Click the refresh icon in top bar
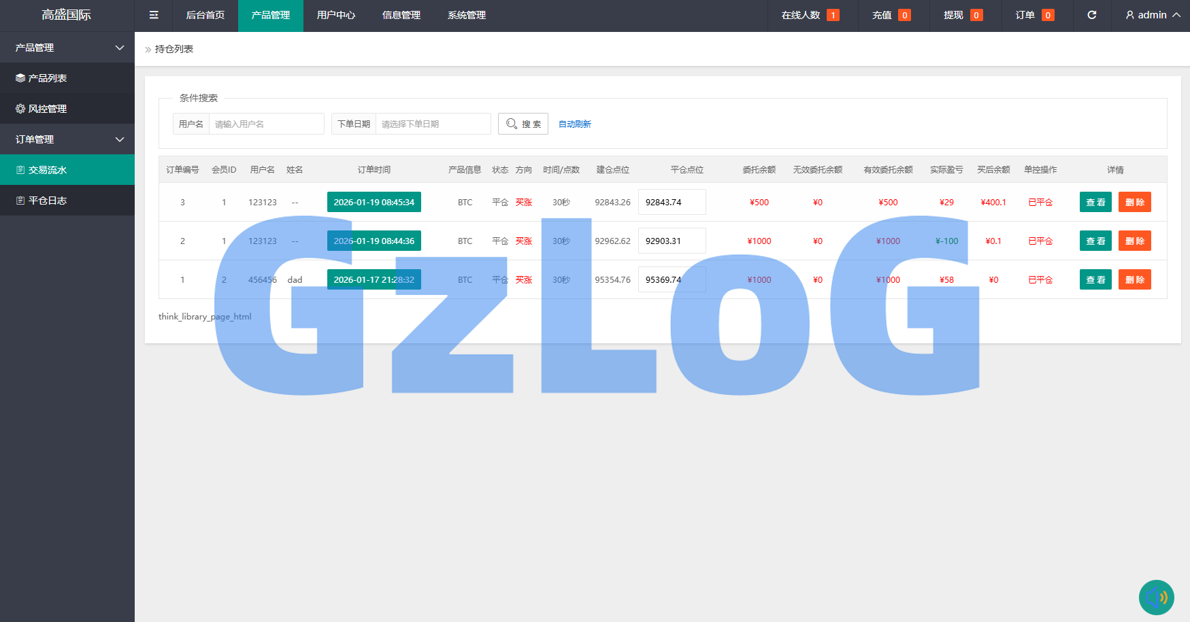Screen dimensions: 1190x622 pyautogui.click(x=1091, y=15)
